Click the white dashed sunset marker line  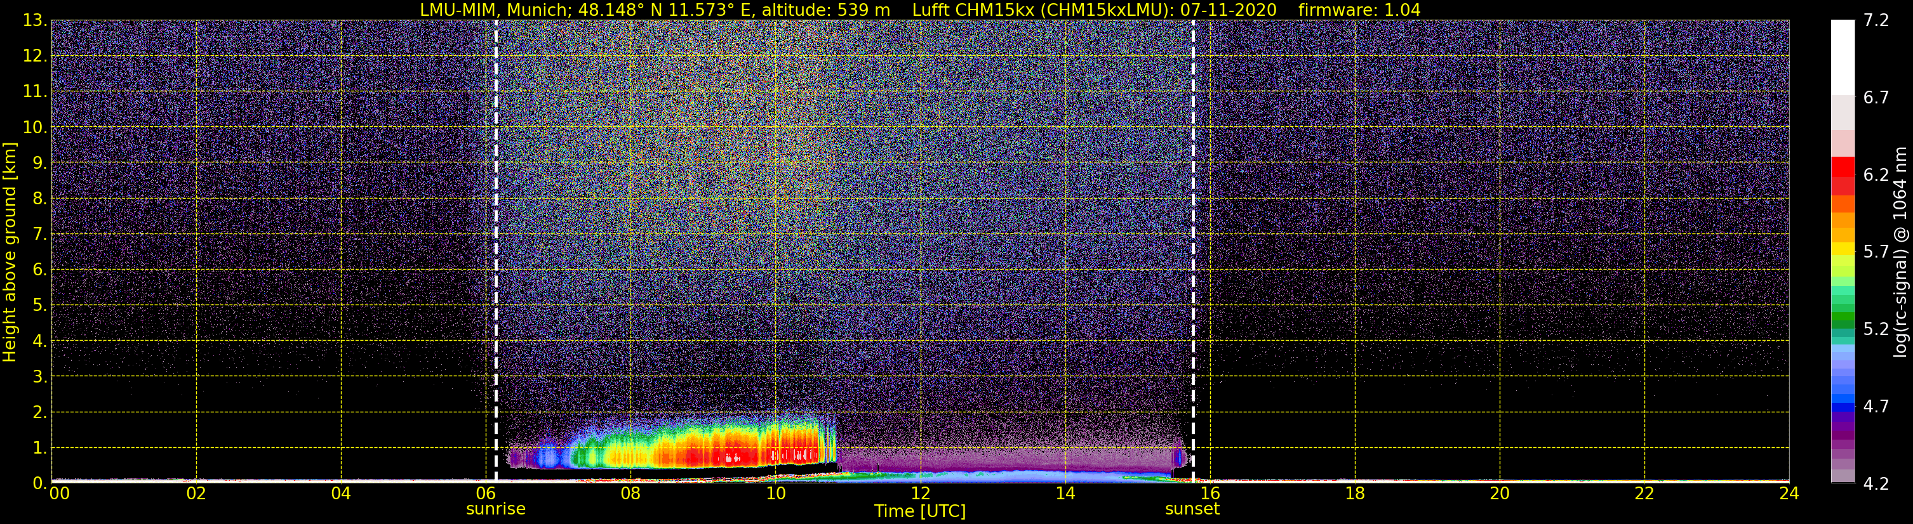pos(1192,252)
